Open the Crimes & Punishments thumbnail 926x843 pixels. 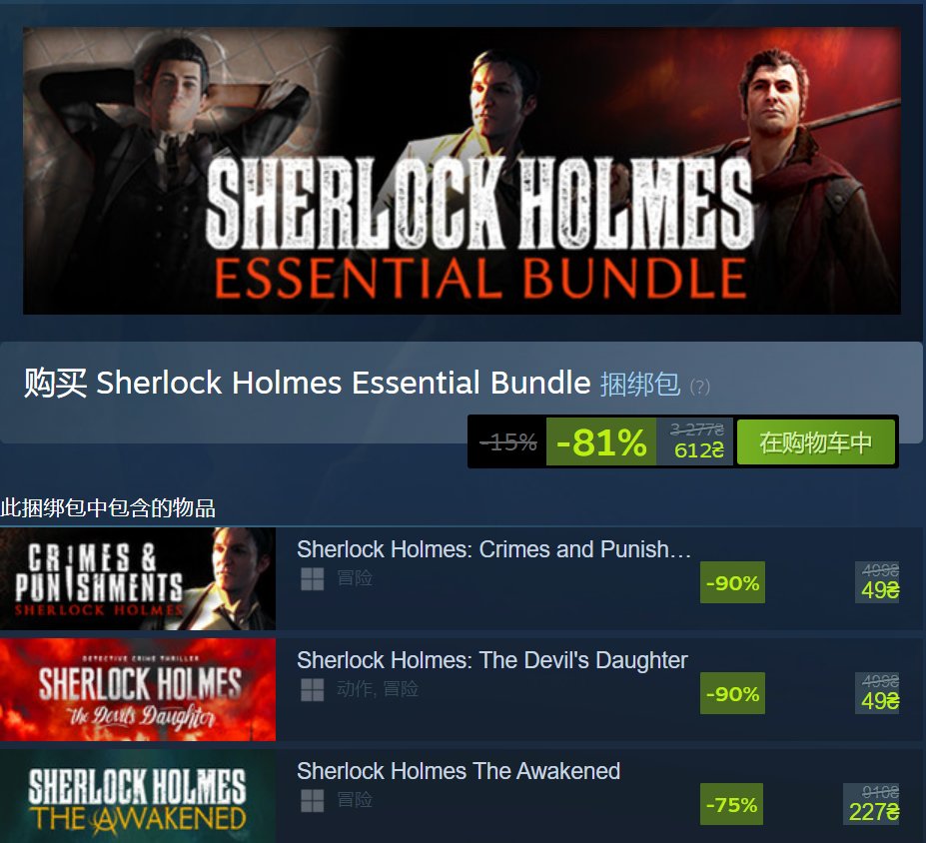tap(138, 578)
